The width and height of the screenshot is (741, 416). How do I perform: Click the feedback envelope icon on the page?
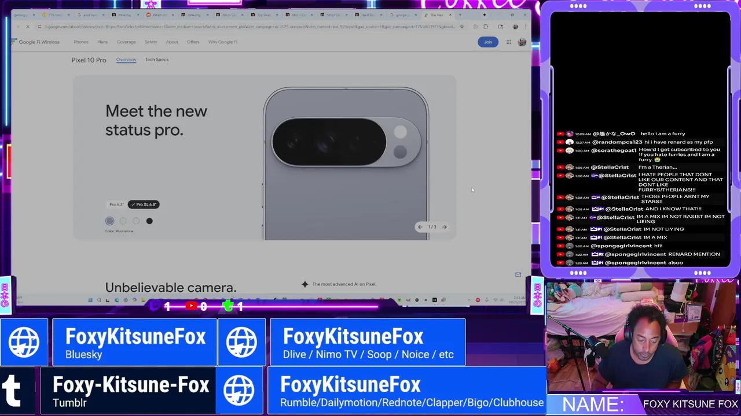click(x=518, y=275)
